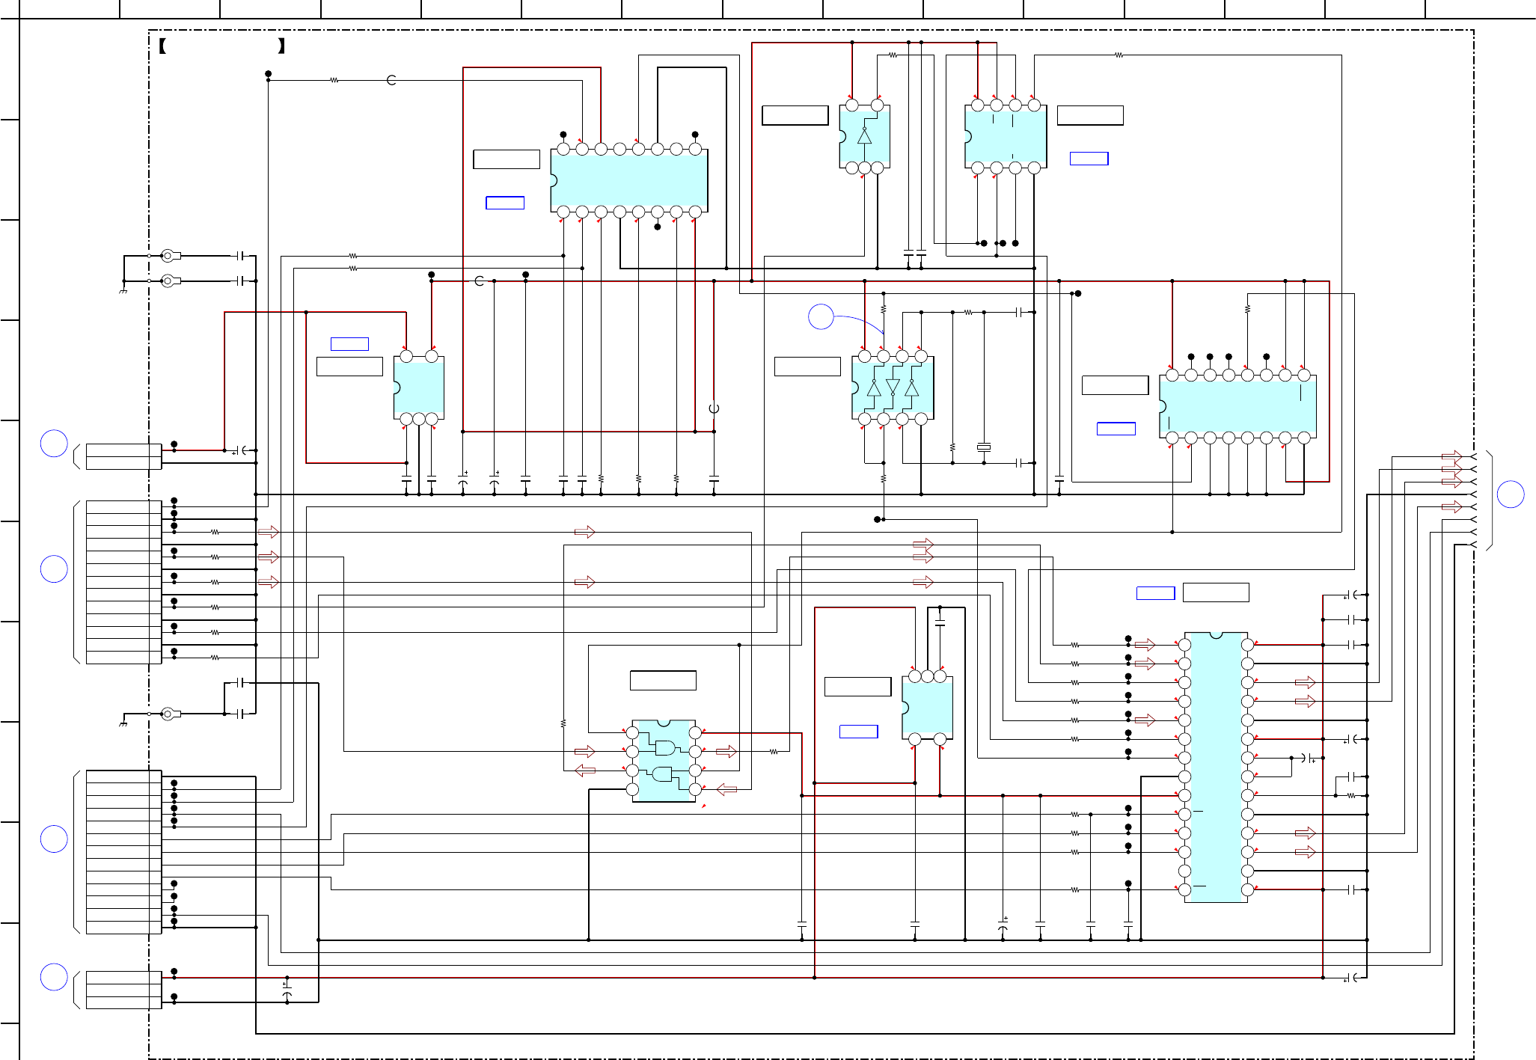Select the empty box left of single inverter
1536x1060 pixels.
(795, 115)
